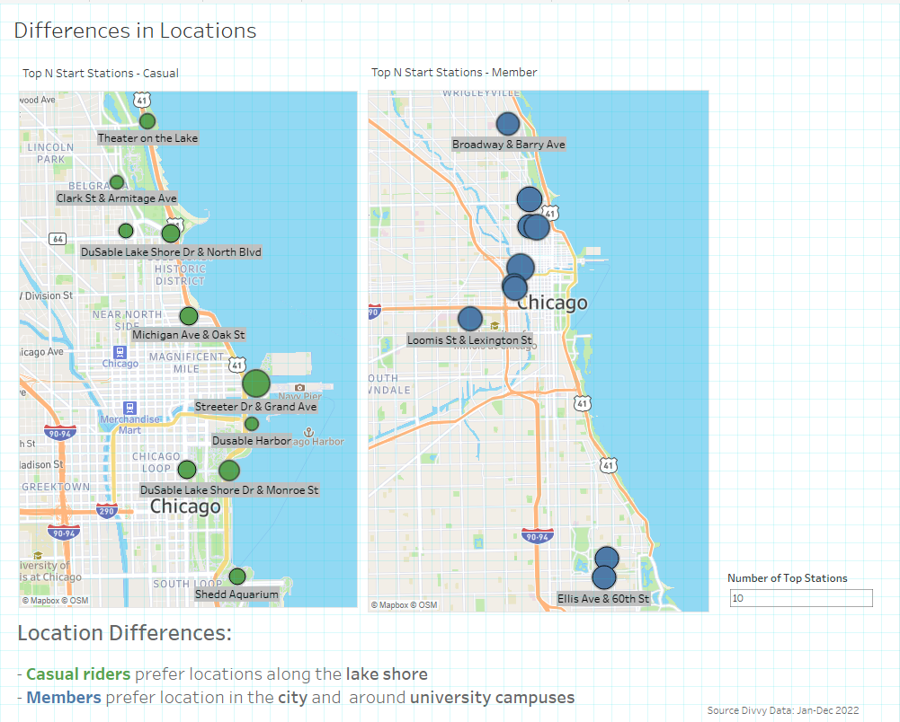This screenshot has height=722, width=900.
Task: Click the Shedd Aquarium green marker
Action: 237,577
